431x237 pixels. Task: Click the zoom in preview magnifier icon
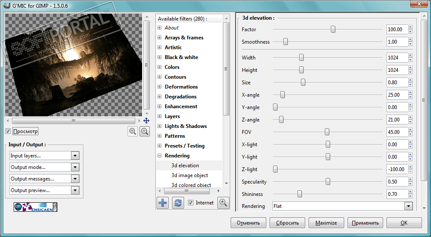click(x=145, y=131)
